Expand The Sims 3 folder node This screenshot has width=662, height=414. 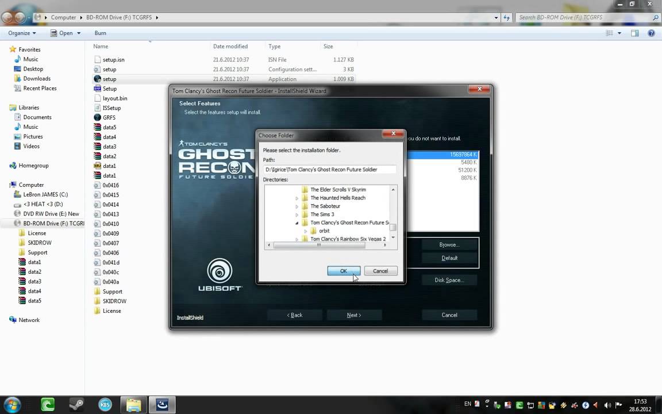(x=297, y=214)
